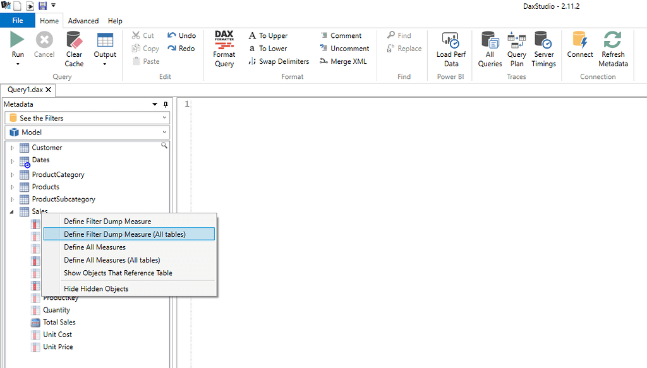Open the Query Plan trace
The image size is (647, 368).
coord(517,47)
